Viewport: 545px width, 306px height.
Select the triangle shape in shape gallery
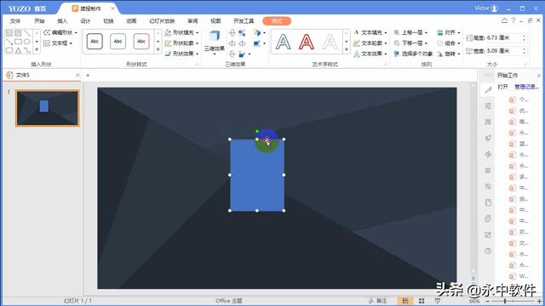pos(19,50)
